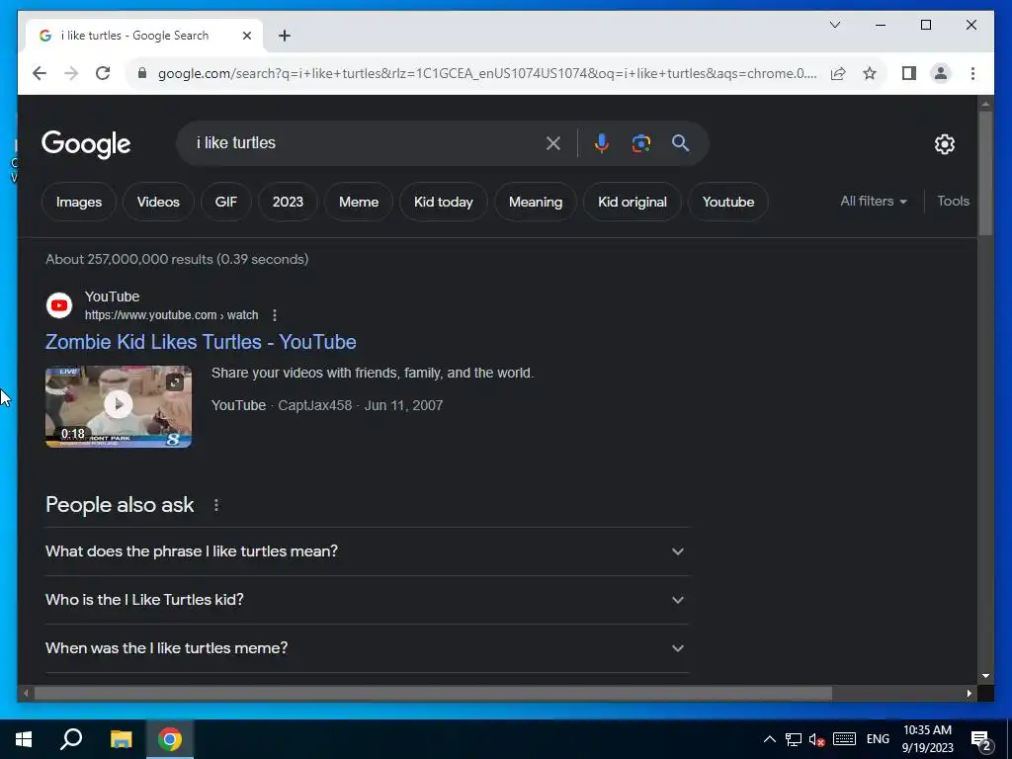Show hidden system tray icons
The width and height of the screenshot is (1012, 759).
point(769,739)
